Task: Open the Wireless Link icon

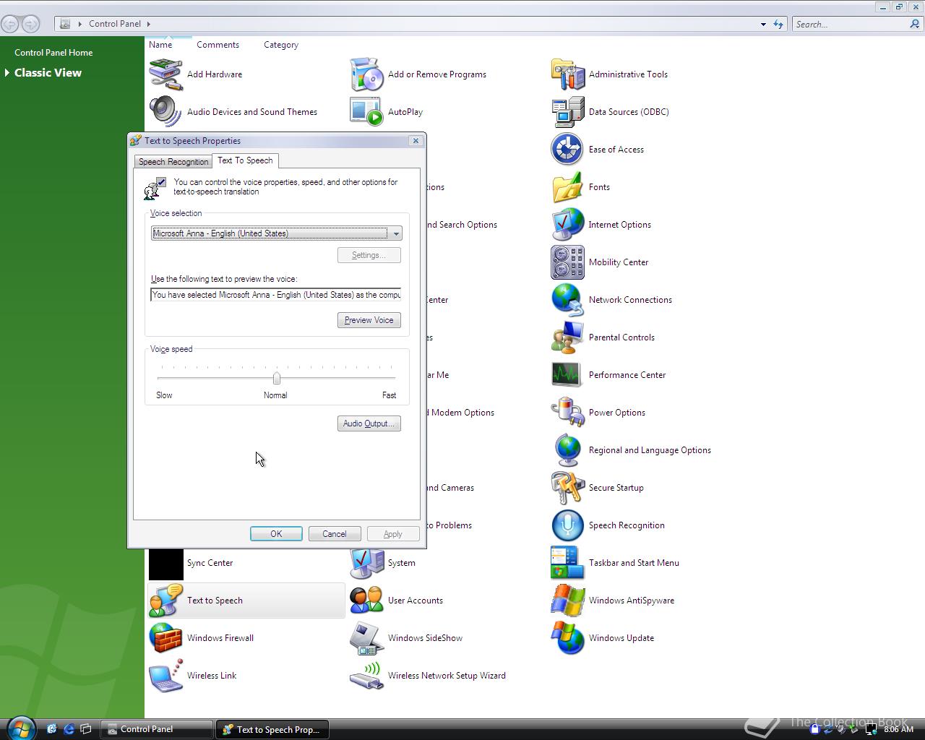Action: pos(165,676)
